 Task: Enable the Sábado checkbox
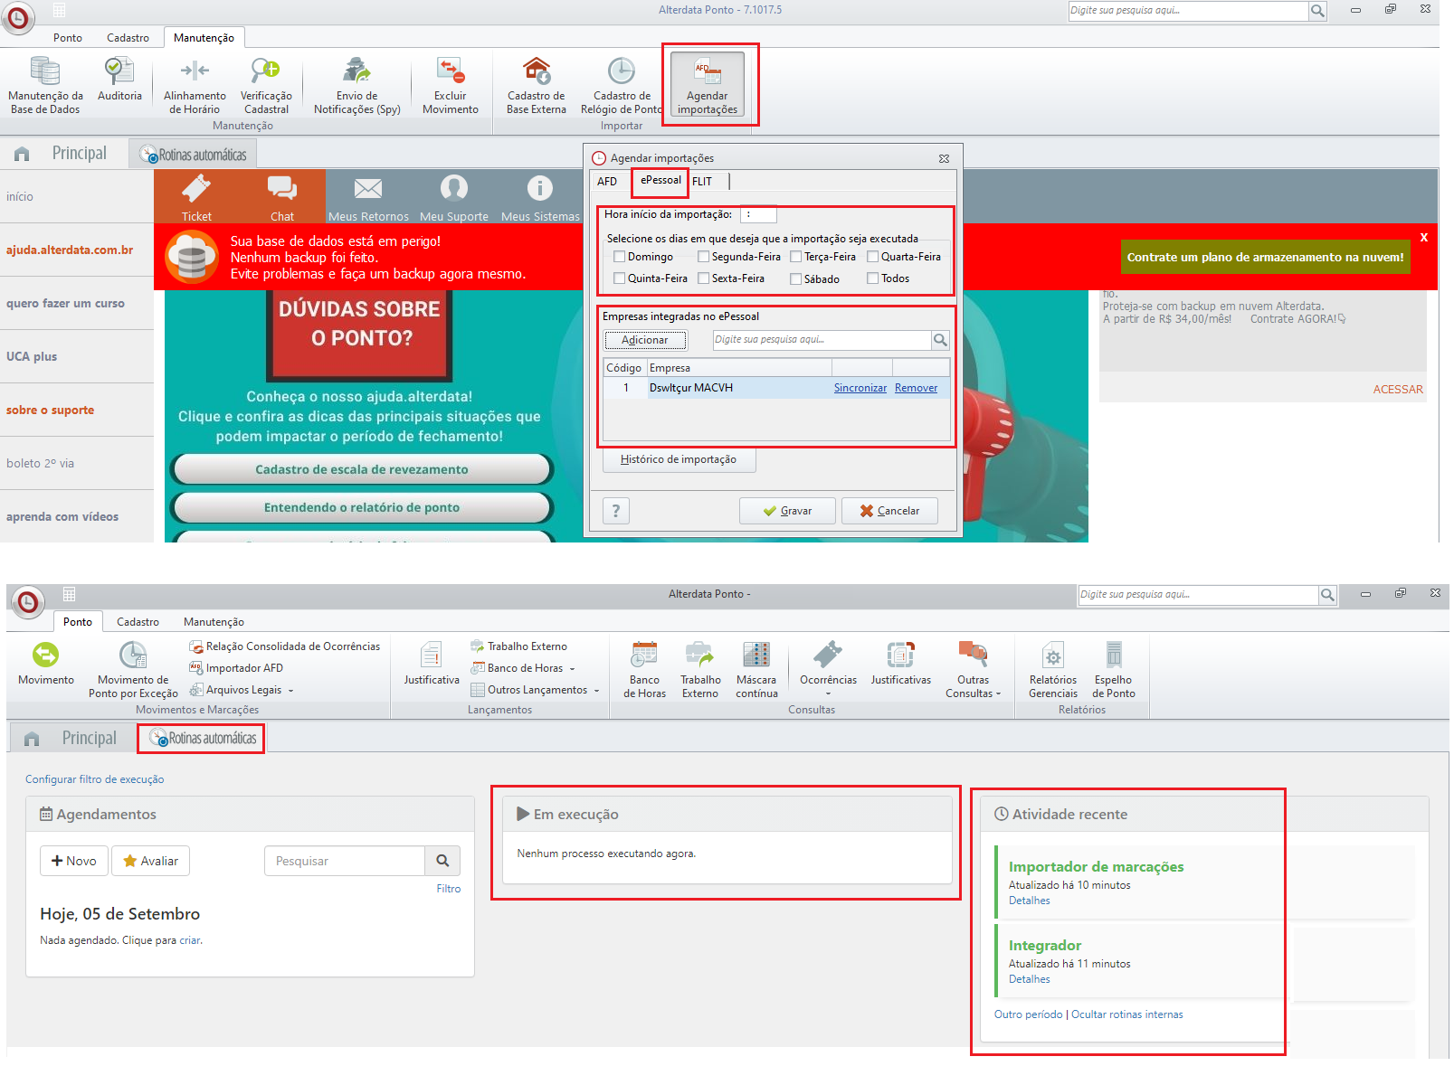796,279
